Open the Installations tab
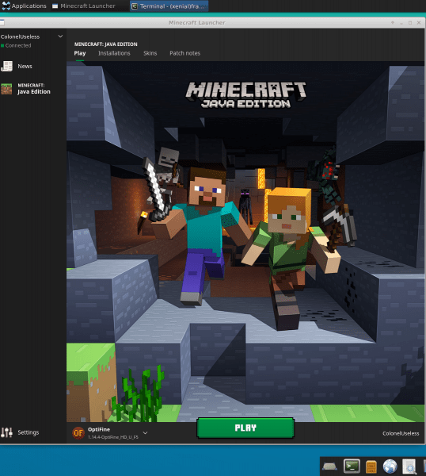The width and height of the screenshot is (426, 476). pyautogui.click(x=114, y=53)
